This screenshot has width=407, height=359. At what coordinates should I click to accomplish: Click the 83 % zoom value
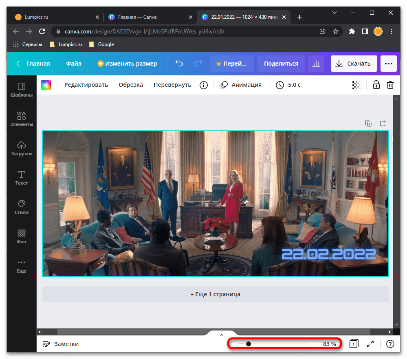pos(329,344)
